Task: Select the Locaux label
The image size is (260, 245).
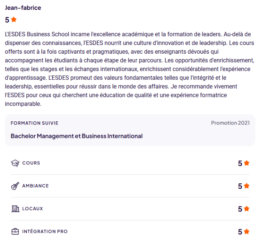Action: 32,208
